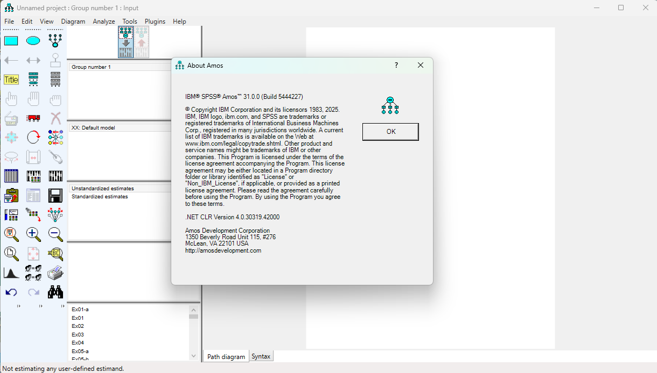Click the down arrow of the file list scrollbar
Screen dimensions: 657x373
194,356
